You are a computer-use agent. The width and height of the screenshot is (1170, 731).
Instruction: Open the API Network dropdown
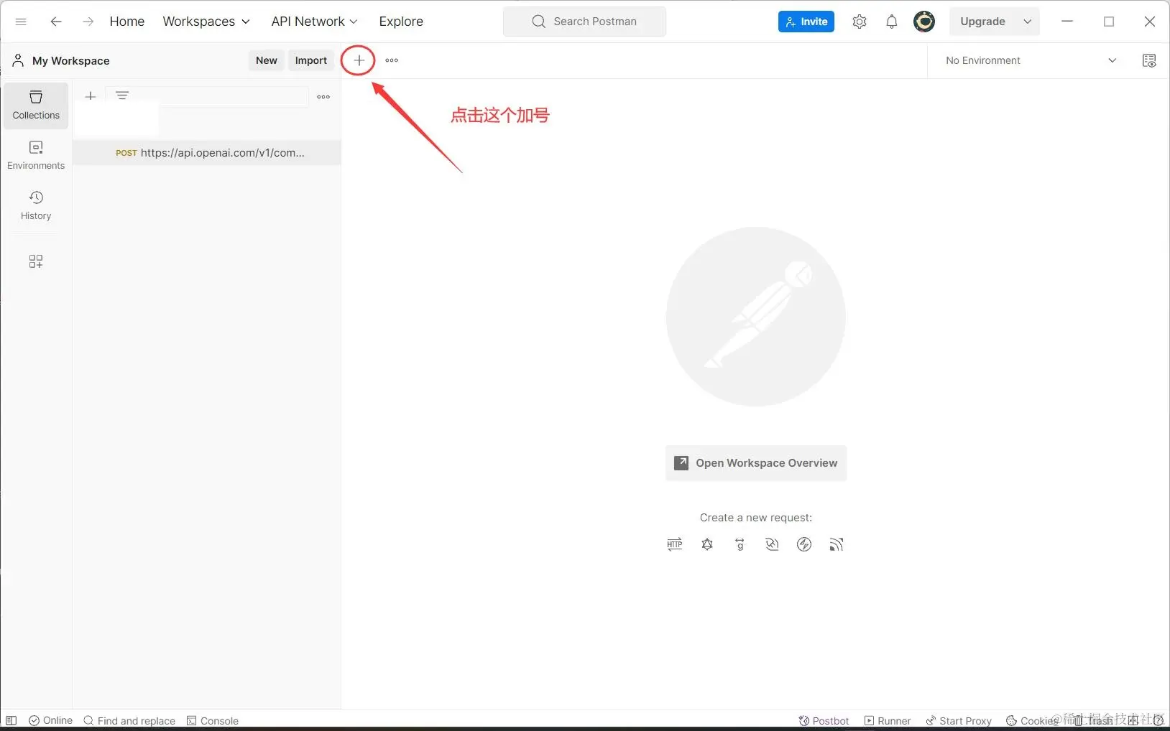(x=314, y=21)
